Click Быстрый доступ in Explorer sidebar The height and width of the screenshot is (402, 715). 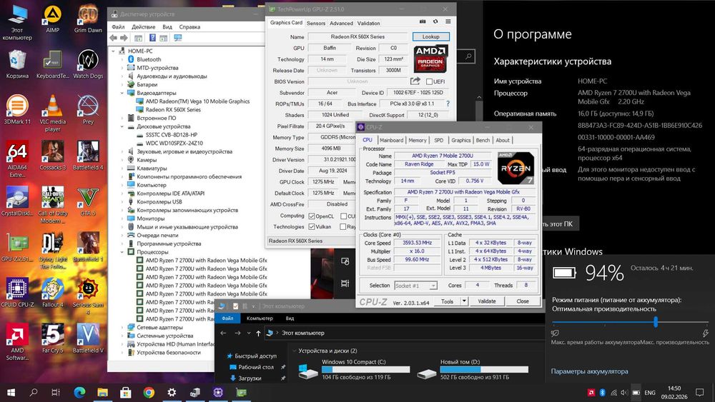[x=255, y=356]
